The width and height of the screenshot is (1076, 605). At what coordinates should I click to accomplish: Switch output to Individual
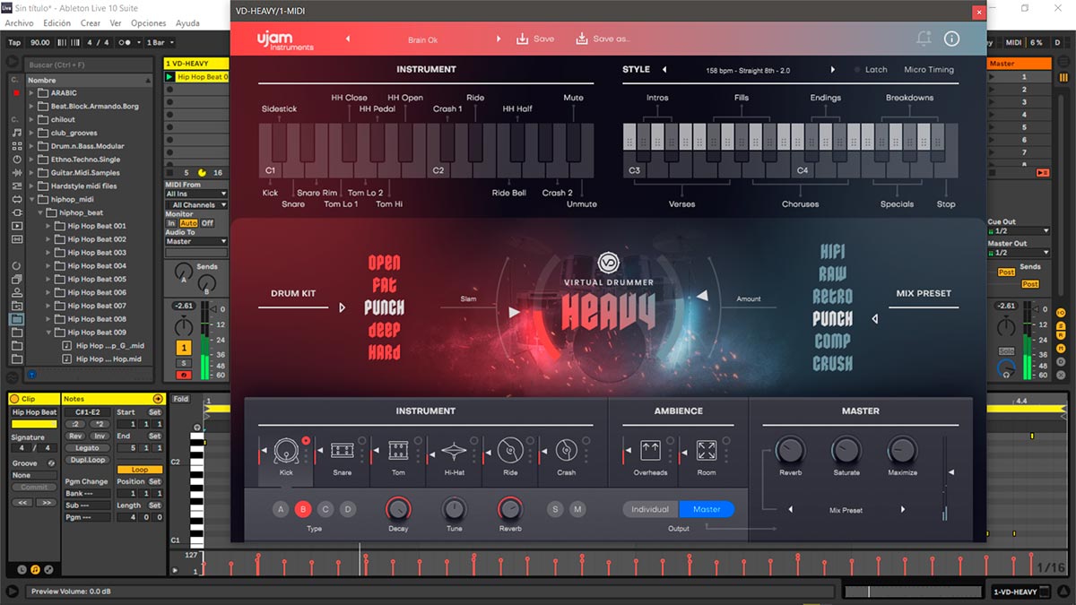pos(651,509)
